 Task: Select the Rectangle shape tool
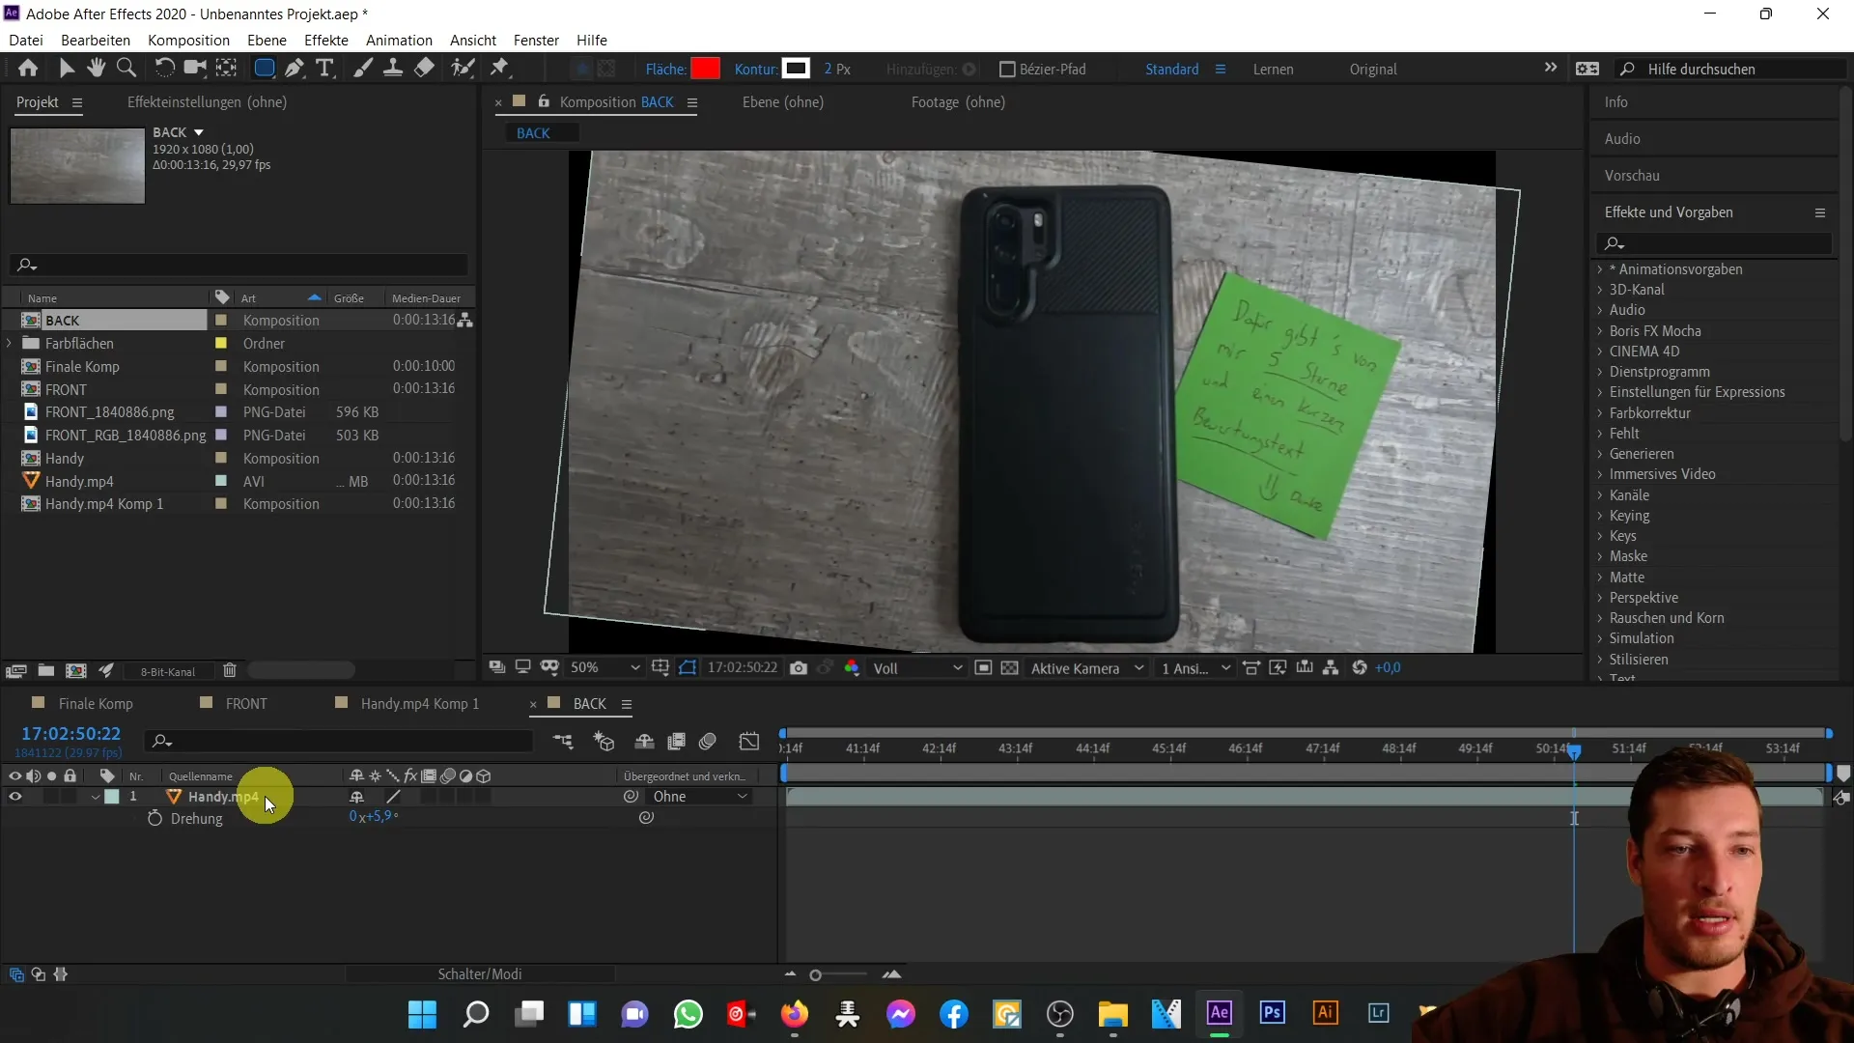[x=263, y=69]
